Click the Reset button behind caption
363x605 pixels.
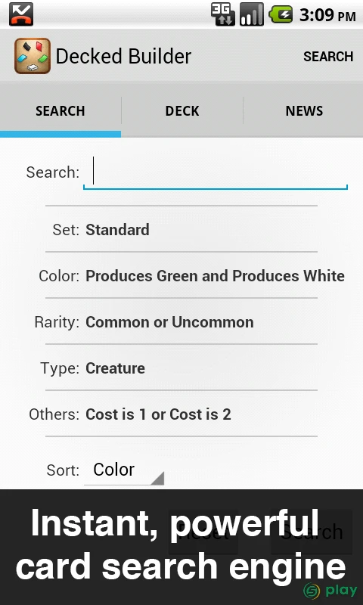click(x=203, y=532)
